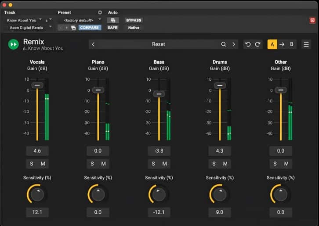Click the Piano sensitivity knob
The image size is (319, 226).
(x=98, y=194)
